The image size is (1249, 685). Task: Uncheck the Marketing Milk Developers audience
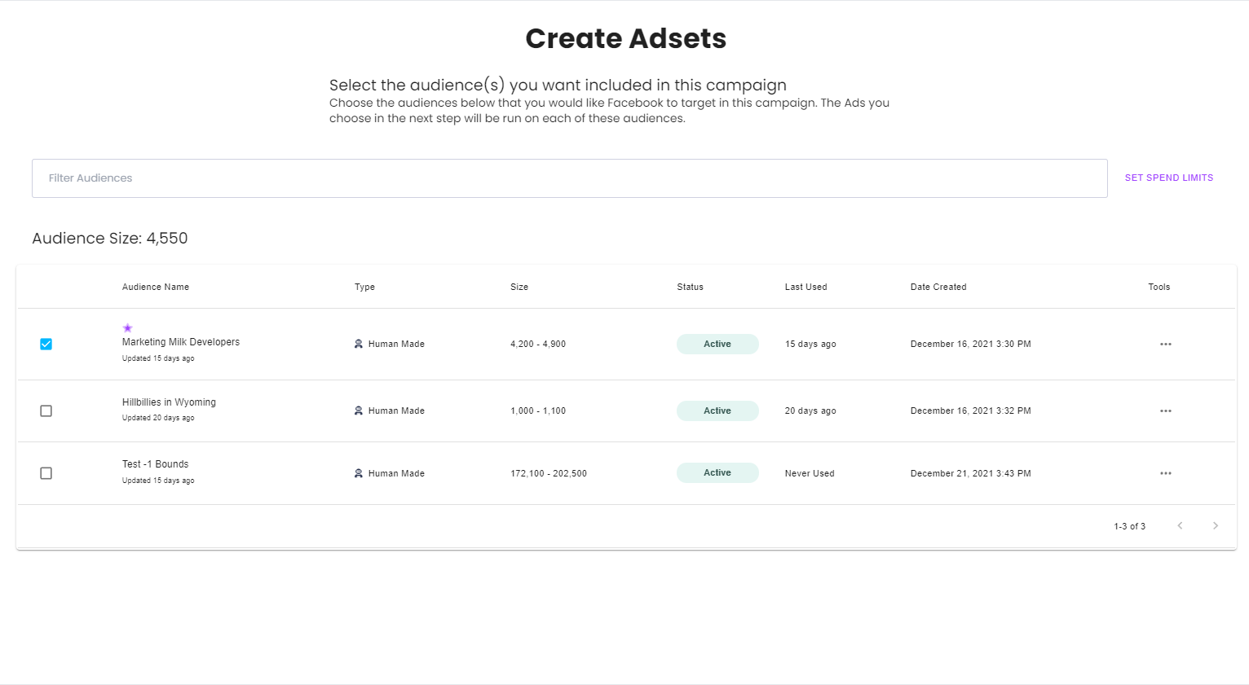46,345
